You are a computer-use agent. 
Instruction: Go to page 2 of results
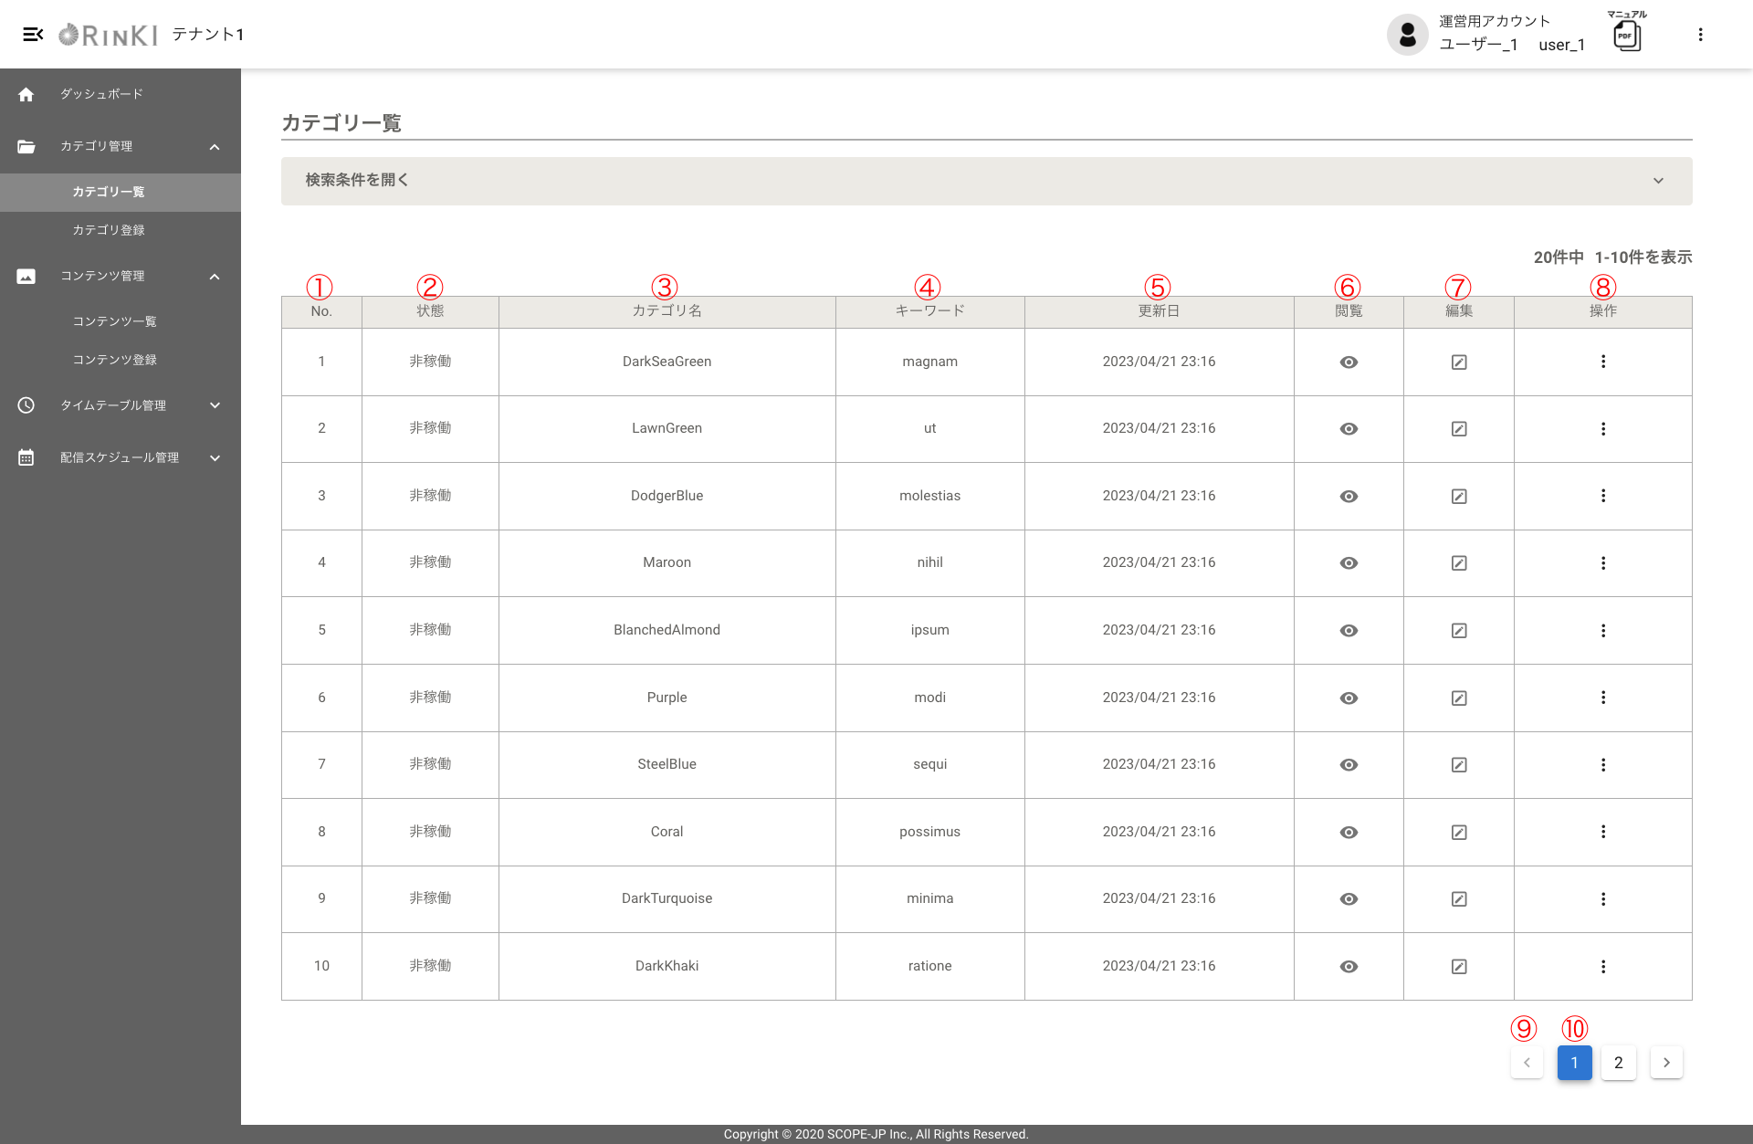[1618, 1063]
